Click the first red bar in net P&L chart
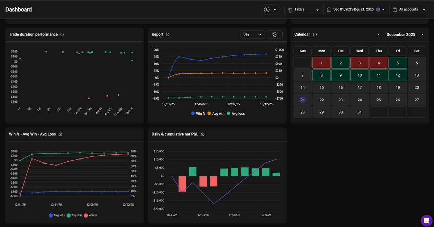The height and width of the screenshot is (227, 434). pos(182,184)
